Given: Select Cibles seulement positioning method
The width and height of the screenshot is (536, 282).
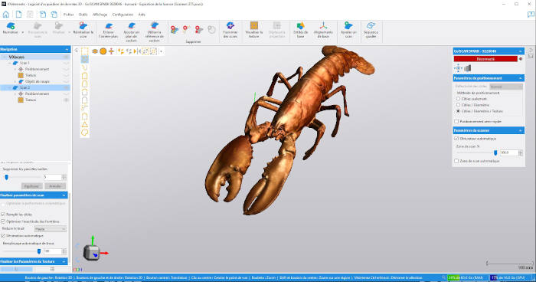Looking at the screenshot, I should (459, 99).
